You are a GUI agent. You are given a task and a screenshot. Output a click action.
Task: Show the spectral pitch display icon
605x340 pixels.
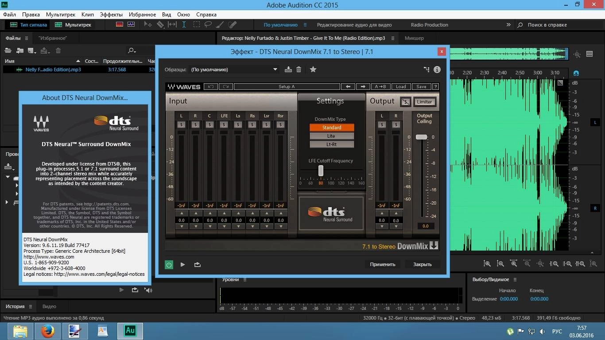pos(131,25)
